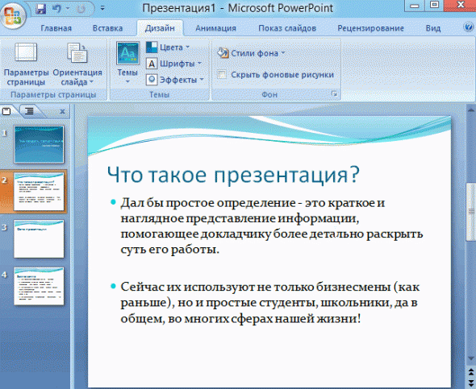Open PowerPoint help question mark icon

click(x=469, y=27)
